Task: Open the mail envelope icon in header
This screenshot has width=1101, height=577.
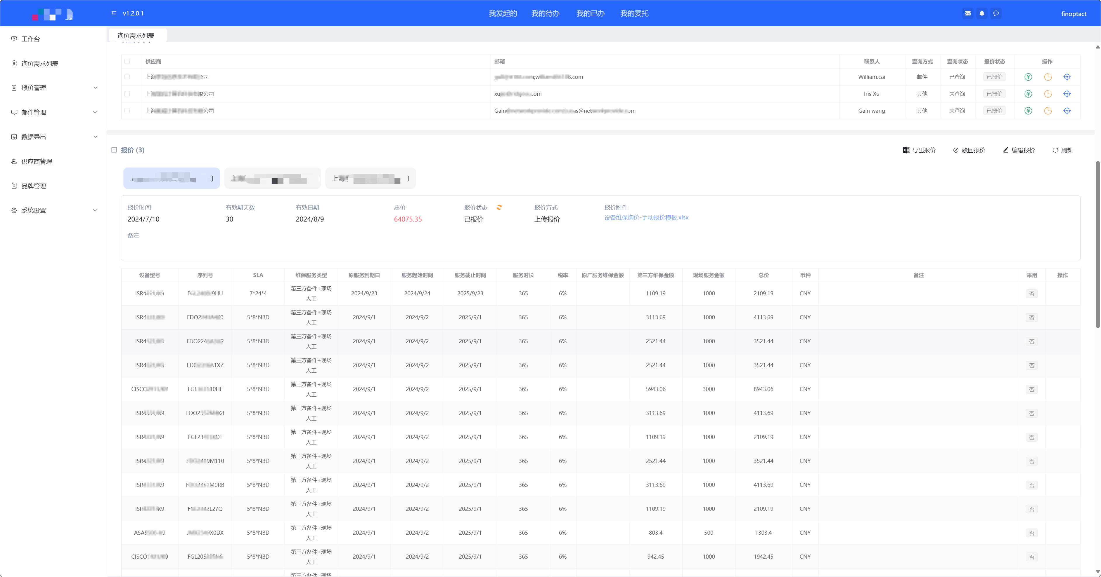Action: point(968,13)
